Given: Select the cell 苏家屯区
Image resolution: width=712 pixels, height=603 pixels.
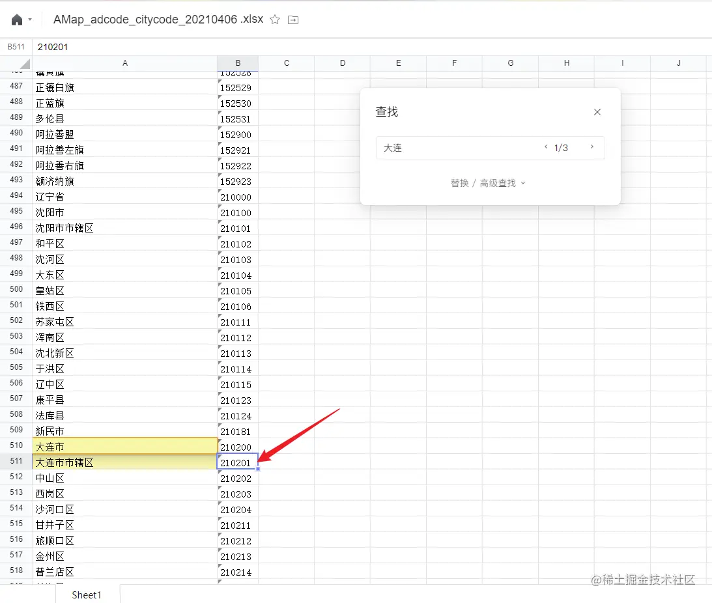Looking at the screenshot, I should (x=125, y=322).
